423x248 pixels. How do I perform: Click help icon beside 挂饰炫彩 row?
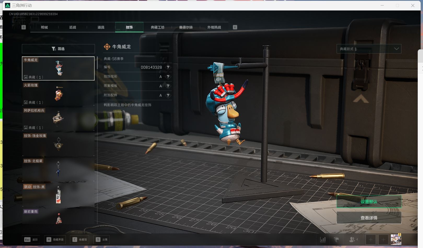coord(168,77)
